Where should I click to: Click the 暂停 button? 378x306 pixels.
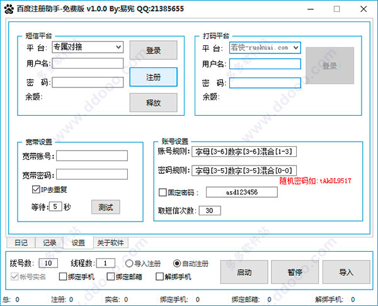(x=295, y=272)
